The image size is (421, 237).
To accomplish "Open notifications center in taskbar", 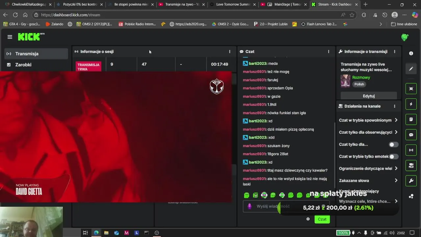I will (x=411, y=233).
